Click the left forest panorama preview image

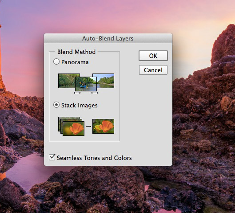tap(67, 81)
